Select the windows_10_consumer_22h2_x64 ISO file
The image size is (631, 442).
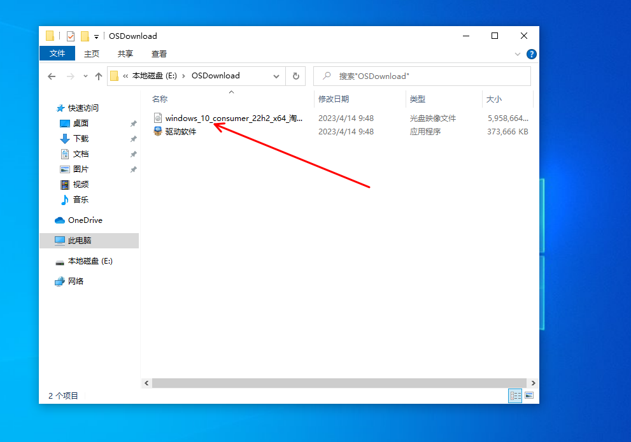point(234,118)
